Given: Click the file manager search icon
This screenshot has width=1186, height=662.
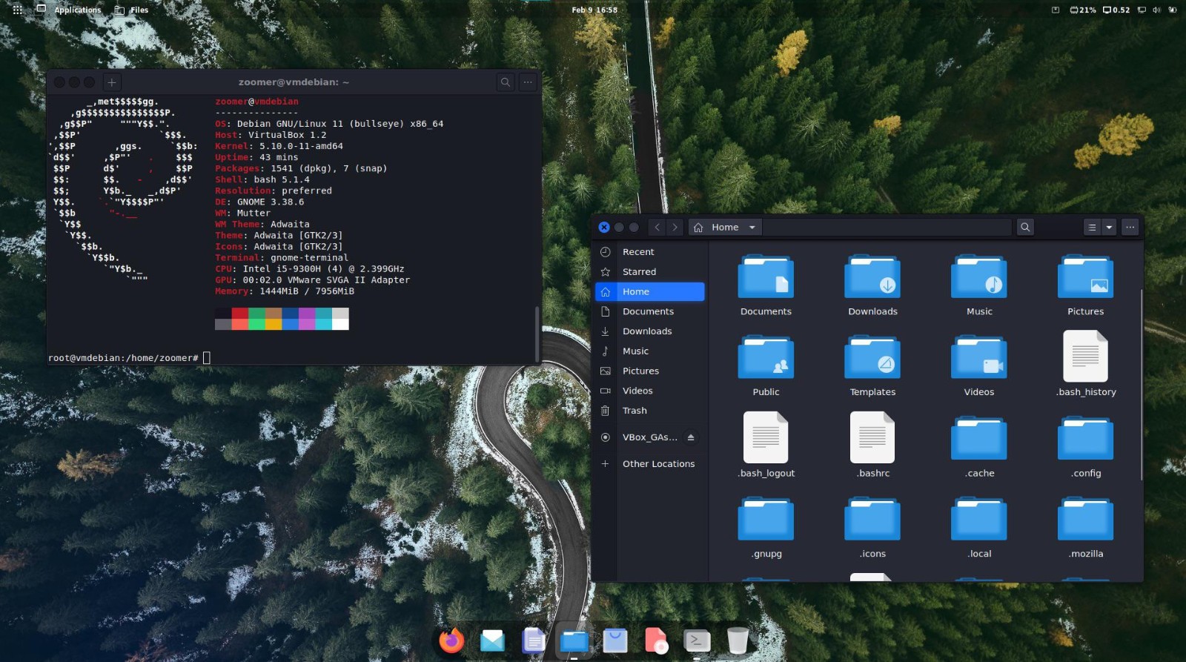Looking at the screenshot, I should (x=1025, y=228).
